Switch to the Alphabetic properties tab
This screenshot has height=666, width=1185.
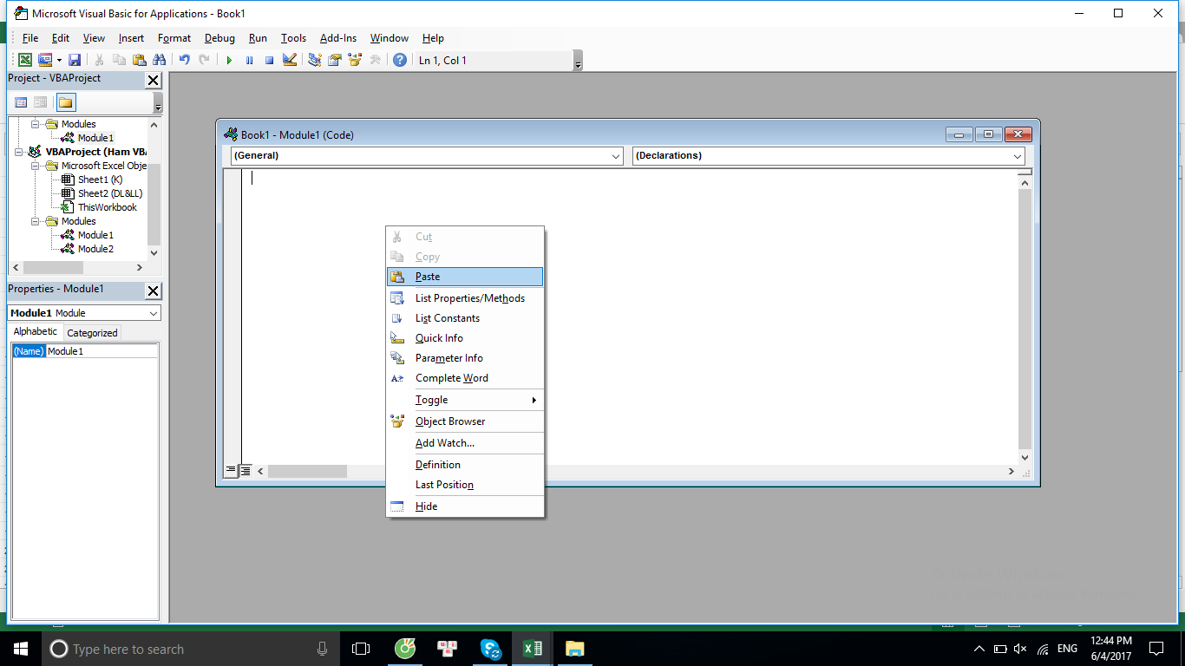tap(36, 332)
